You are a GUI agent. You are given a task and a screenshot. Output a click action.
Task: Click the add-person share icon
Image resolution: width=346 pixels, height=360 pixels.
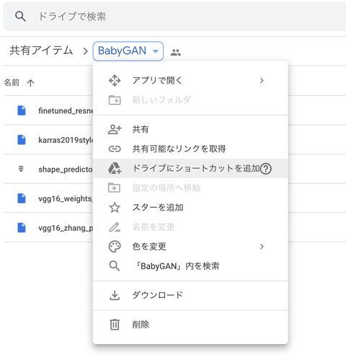[x=115, y=129]
